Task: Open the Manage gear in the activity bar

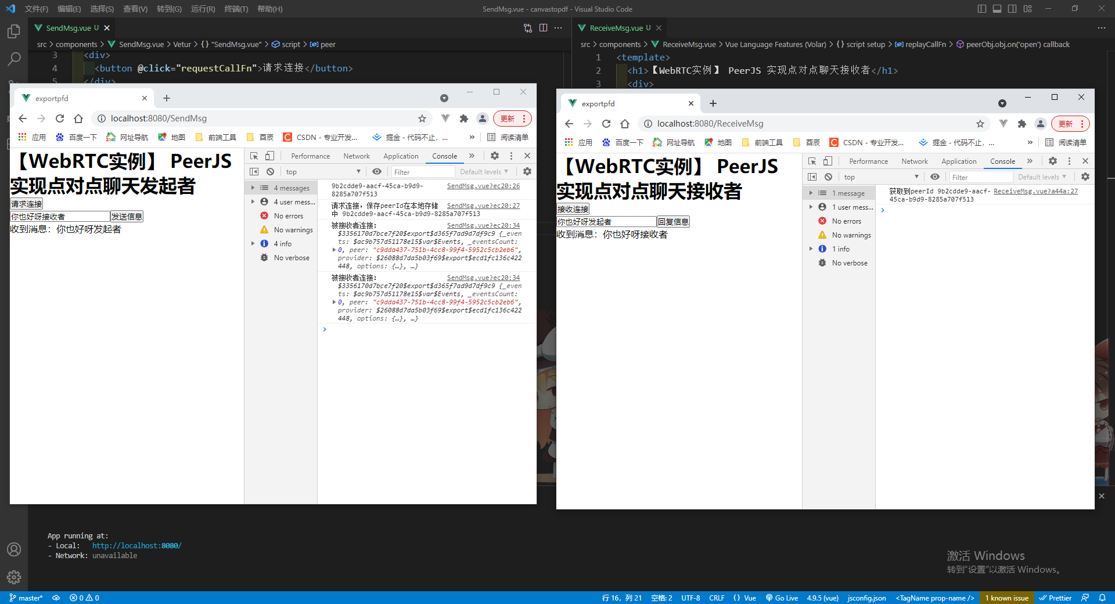Action: (x=14, y=577)
